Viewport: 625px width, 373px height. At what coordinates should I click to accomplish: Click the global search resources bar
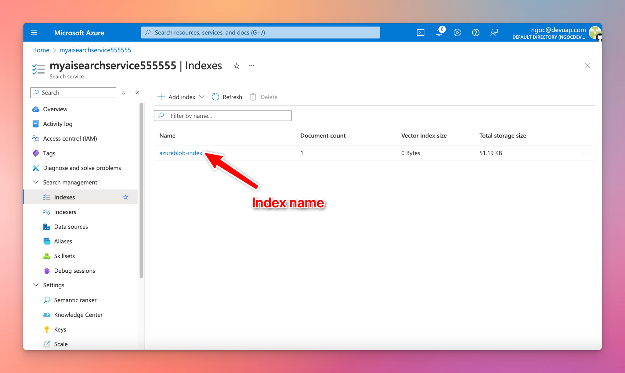pos(260,33)
